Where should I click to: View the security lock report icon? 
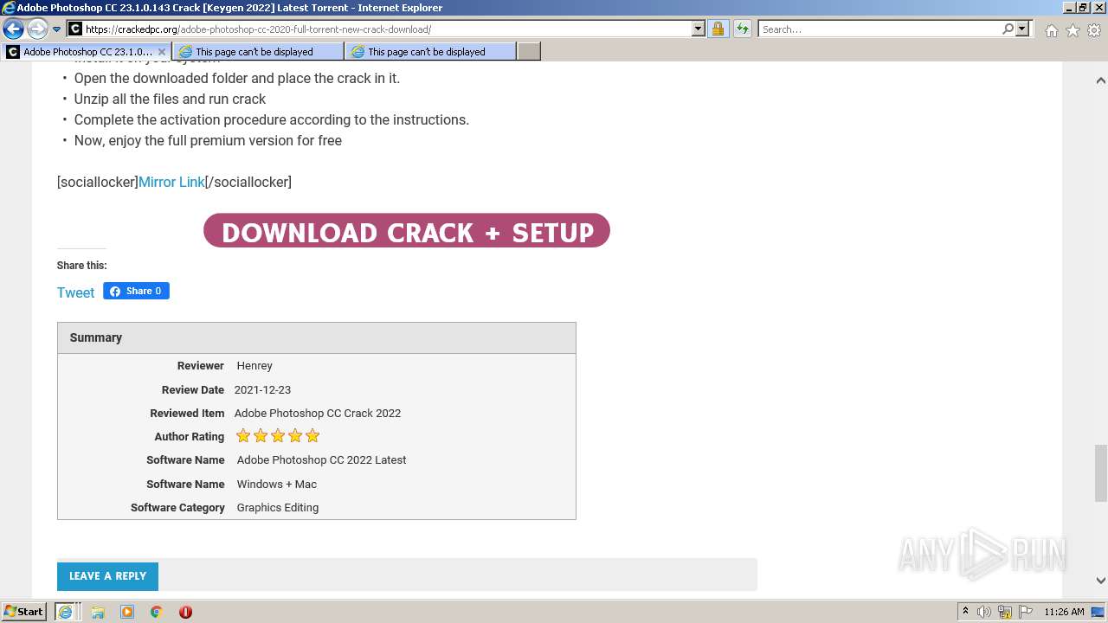[718, 29]
